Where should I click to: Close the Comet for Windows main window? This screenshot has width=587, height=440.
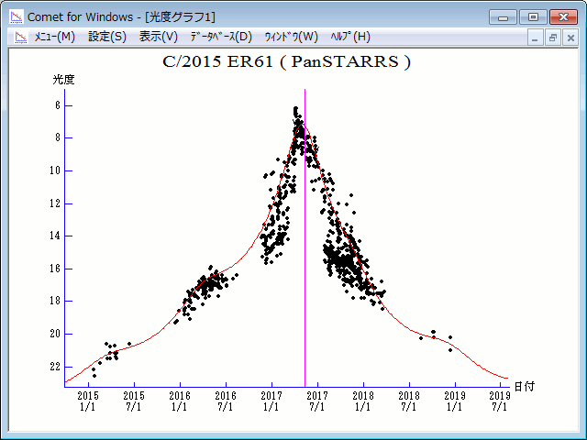[563, 17]
